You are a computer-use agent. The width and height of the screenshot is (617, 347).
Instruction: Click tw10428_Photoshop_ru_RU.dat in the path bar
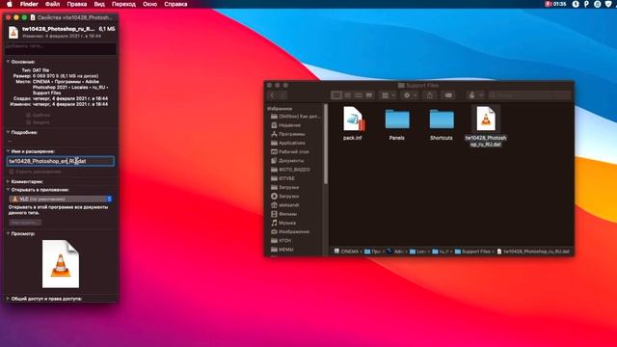point(533,252)
